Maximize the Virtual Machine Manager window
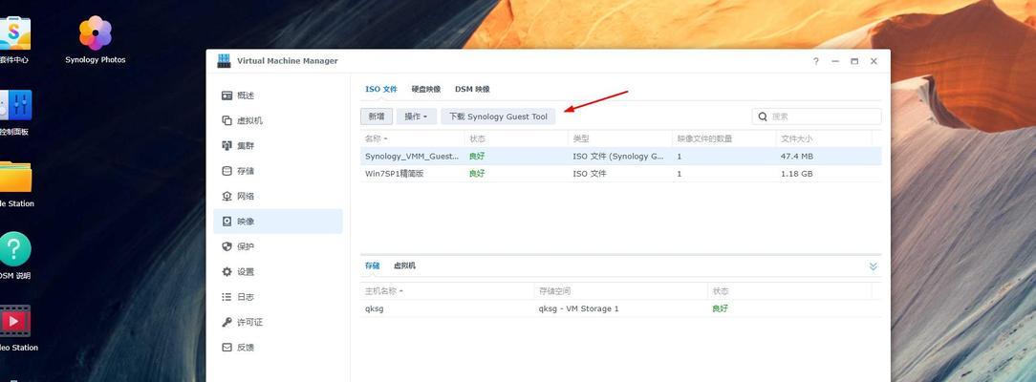Image resolution: width=1036 pixels, height=382 pixels. (x=854, y=61)
